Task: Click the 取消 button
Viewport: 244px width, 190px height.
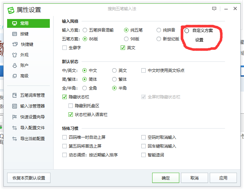Action: [x=195, y=178]
